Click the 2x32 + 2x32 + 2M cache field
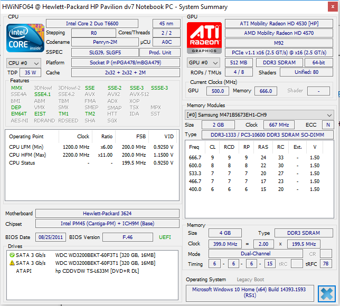The image size is (340, 306). coord(126,73)
